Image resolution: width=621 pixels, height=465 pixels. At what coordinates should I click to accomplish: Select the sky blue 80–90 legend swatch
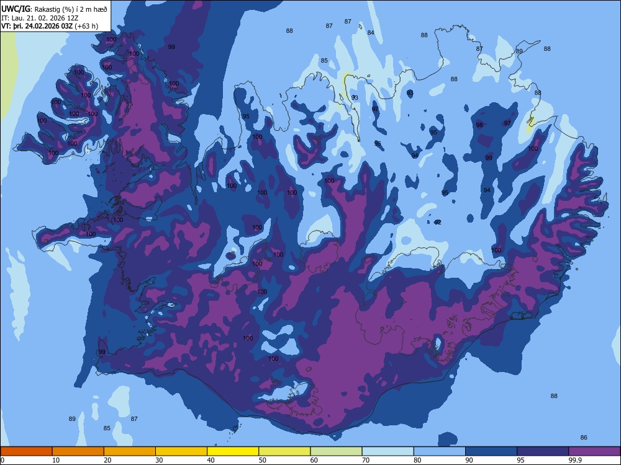pyautogui.click(x=440, y=451)
